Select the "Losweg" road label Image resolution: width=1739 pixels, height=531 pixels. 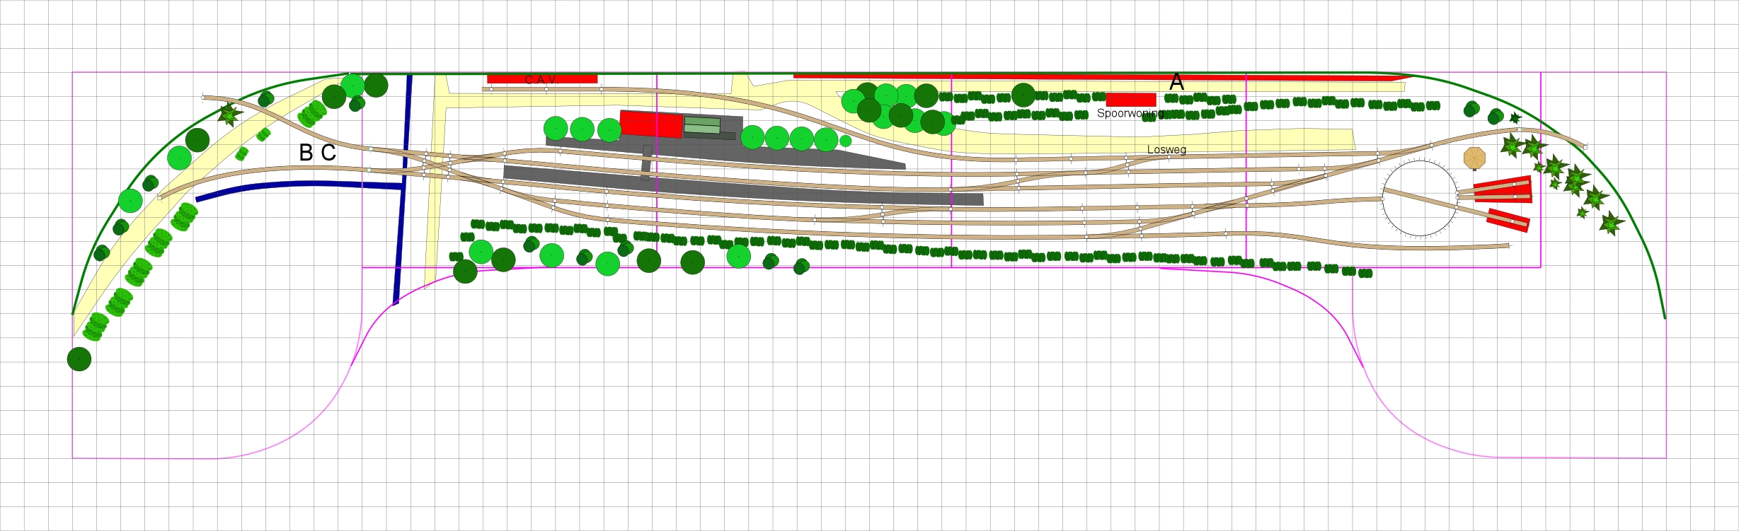(x=1166, y=149)
